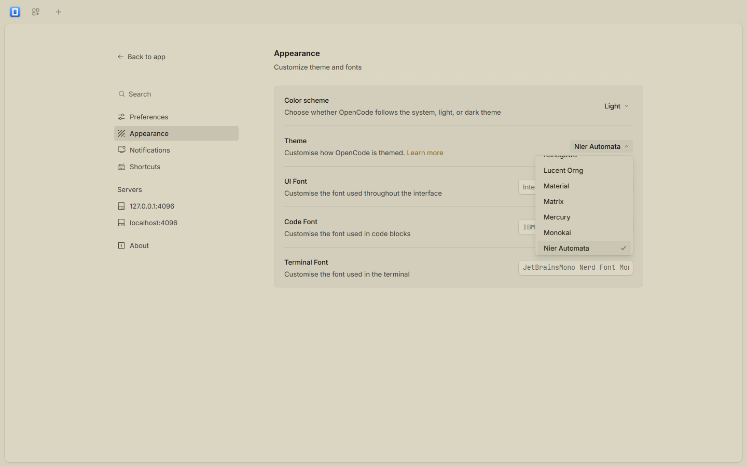This screenshot has height=467, width=747.
Task: Select the Mercury theme option
Action: (x=584, y=217)
